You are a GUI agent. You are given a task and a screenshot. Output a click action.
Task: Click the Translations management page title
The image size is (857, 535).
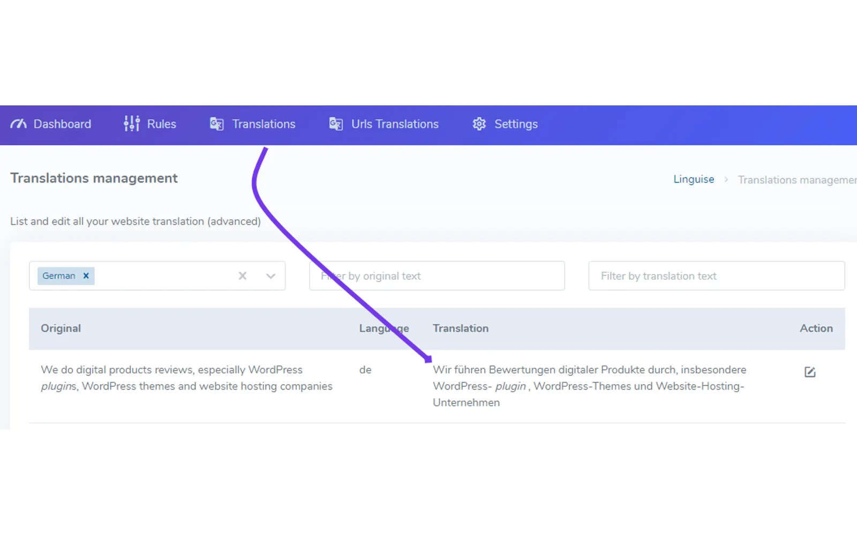[94, 178]
